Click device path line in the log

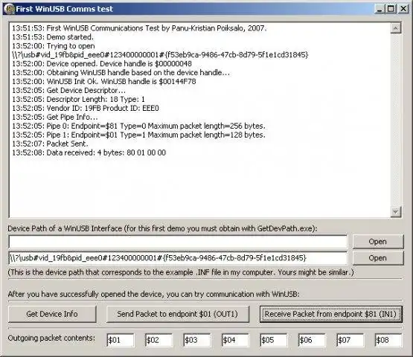[x=160, y=55]
